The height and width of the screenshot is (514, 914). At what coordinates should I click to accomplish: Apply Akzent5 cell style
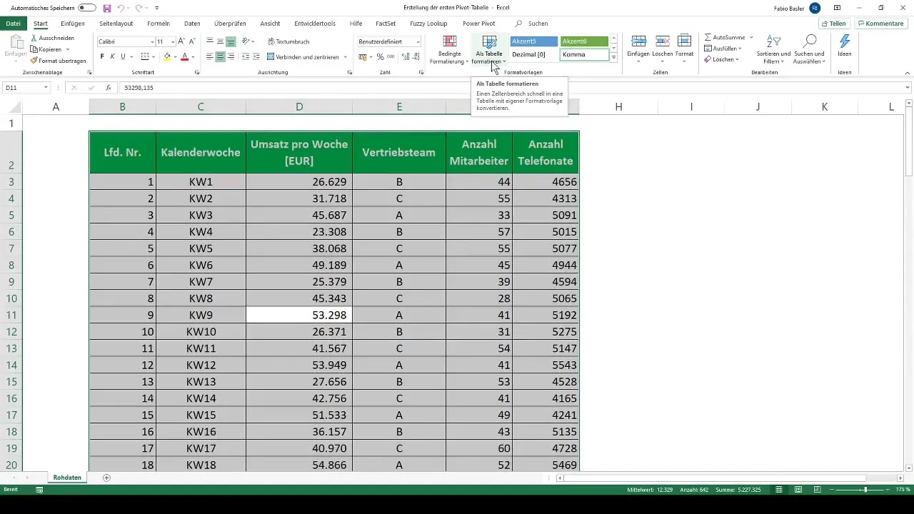pyautogui.click(x=533, y=41)
